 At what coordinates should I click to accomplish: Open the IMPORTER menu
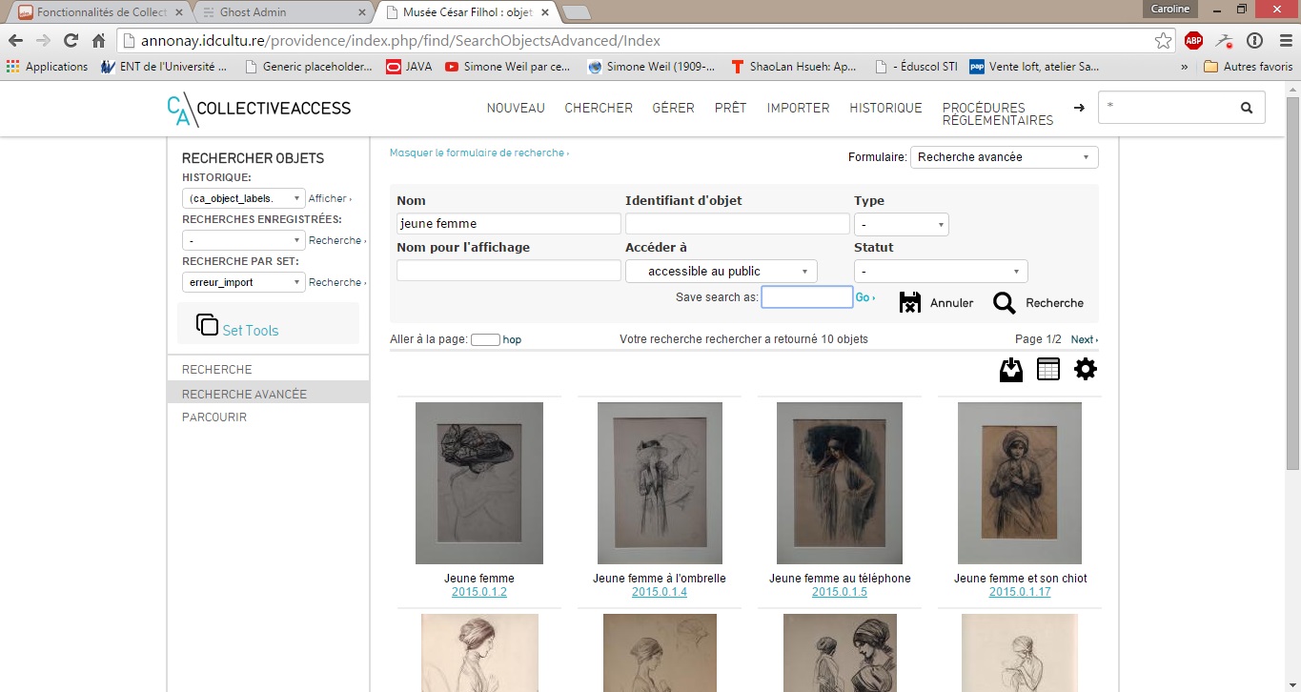[799, 108]
